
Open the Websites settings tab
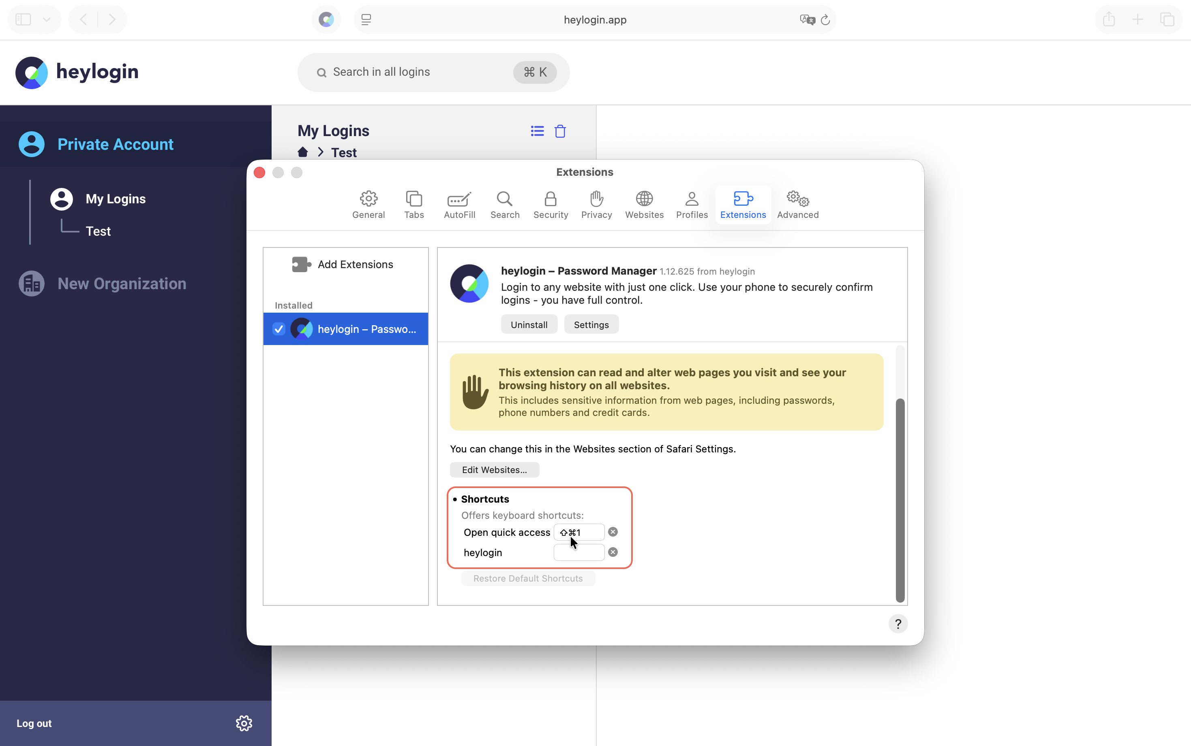click(x=645, y=205)
